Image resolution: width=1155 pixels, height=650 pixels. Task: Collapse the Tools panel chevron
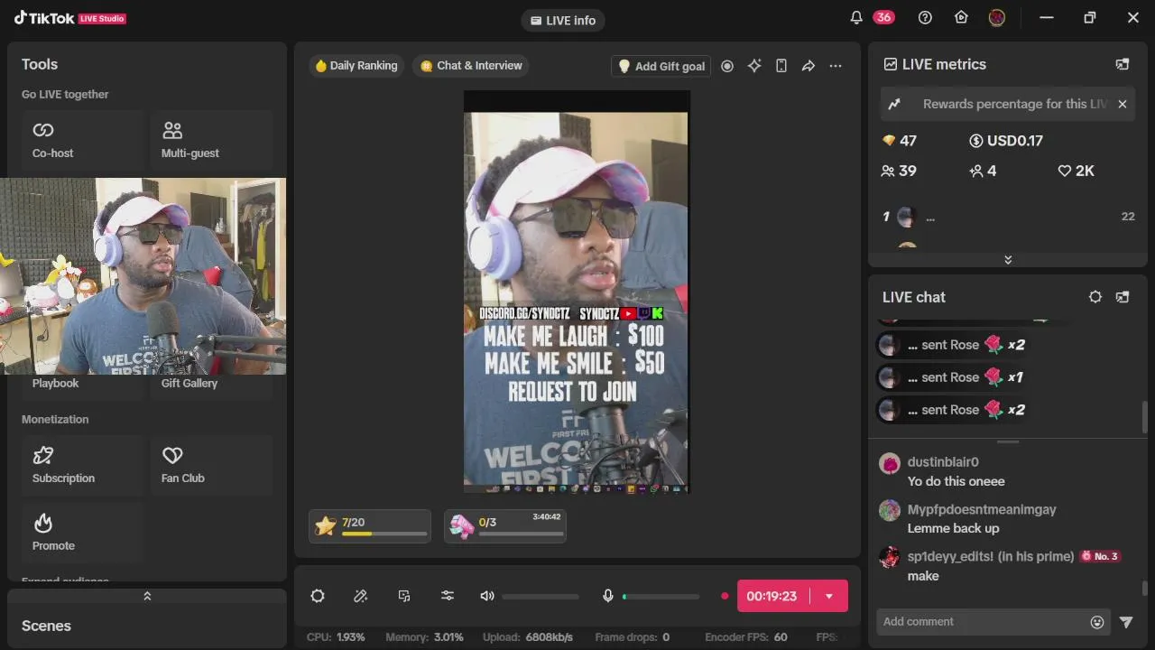point(147,596)
